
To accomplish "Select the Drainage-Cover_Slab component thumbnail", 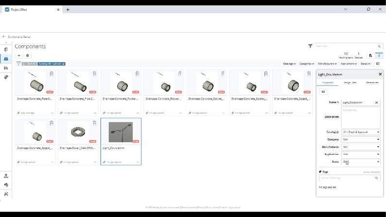I will click(x=78, y=133).
